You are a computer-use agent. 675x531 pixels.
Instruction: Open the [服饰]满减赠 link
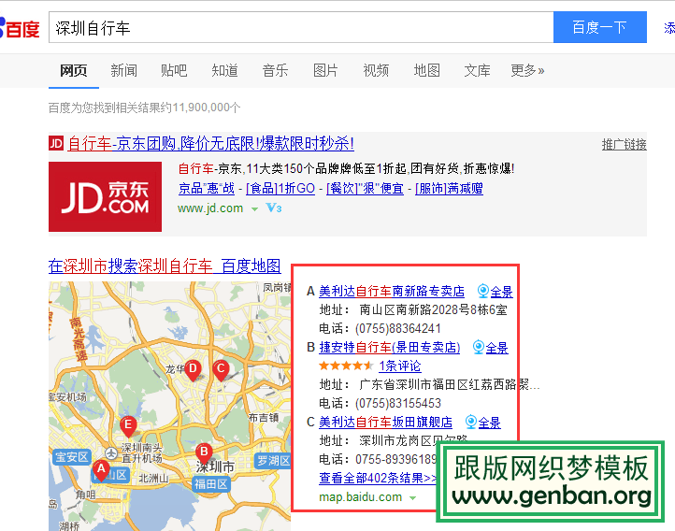pos(449,189)
